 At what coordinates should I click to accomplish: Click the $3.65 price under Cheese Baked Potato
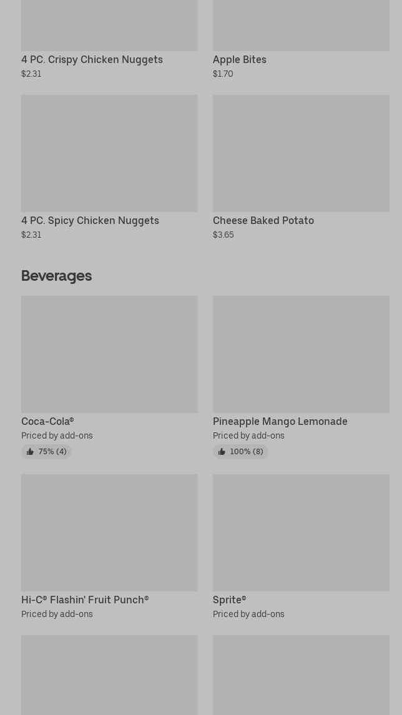point(223,235)
